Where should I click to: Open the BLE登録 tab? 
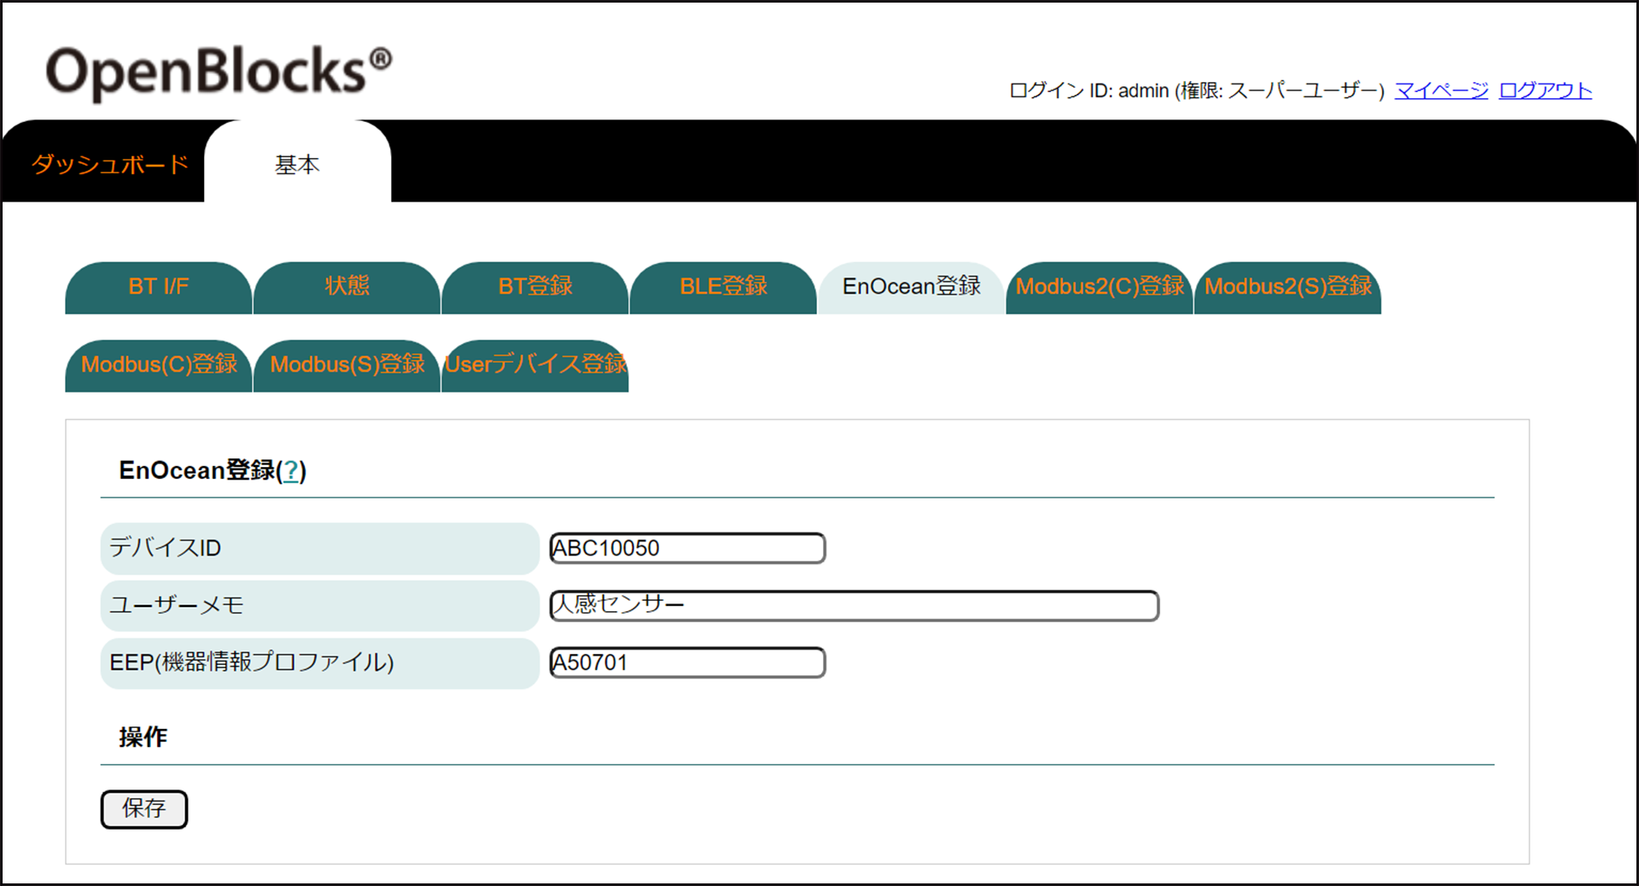point(723,288)
